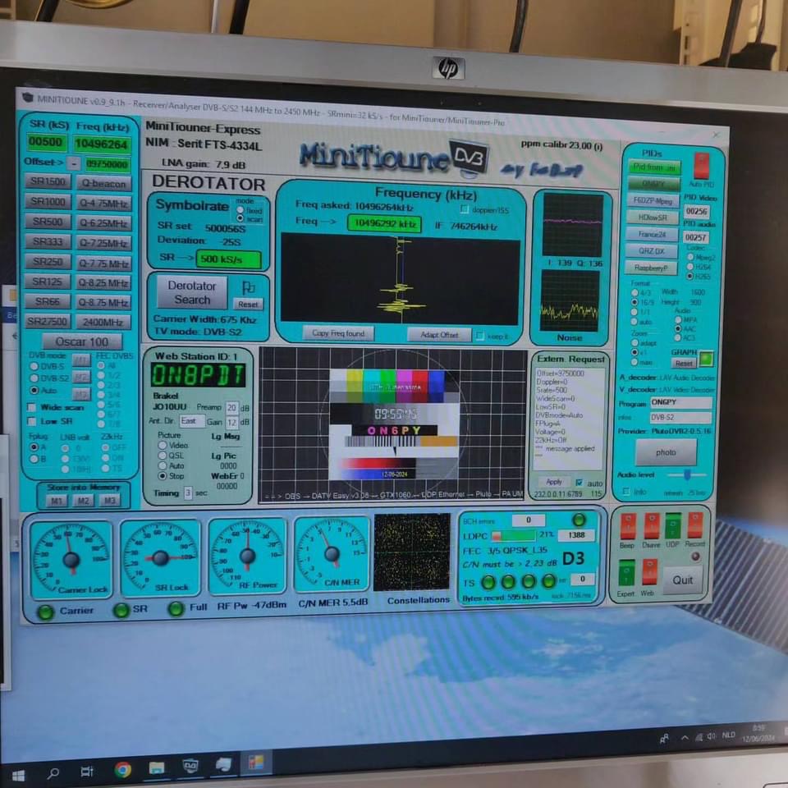
Task: Click the Adapt Offset button
Action: (439, 335)
